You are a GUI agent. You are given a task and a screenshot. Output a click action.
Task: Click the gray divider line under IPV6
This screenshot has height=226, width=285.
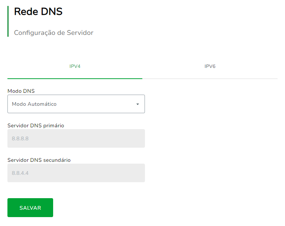210,79
